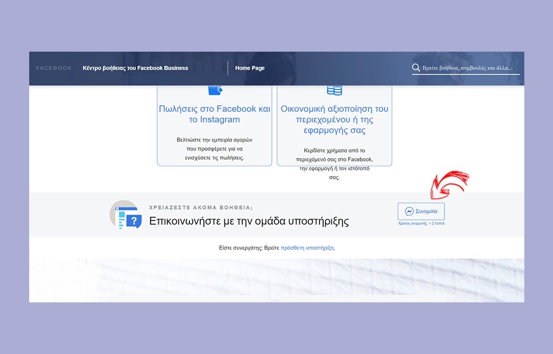
Task: Click the Συνομιλία chat button
Action: (421, 211)
